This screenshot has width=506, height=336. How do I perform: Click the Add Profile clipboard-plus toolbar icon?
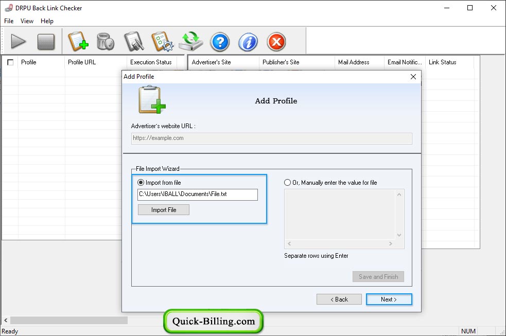pos(78,41)
